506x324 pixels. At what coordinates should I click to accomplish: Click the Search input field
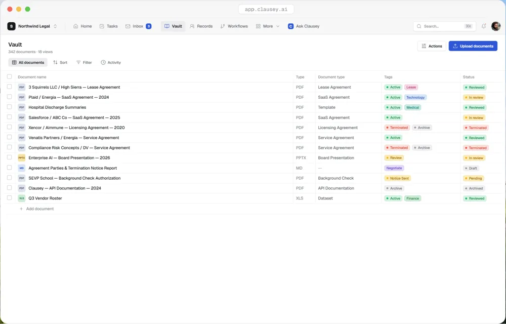tap(444, 26)
